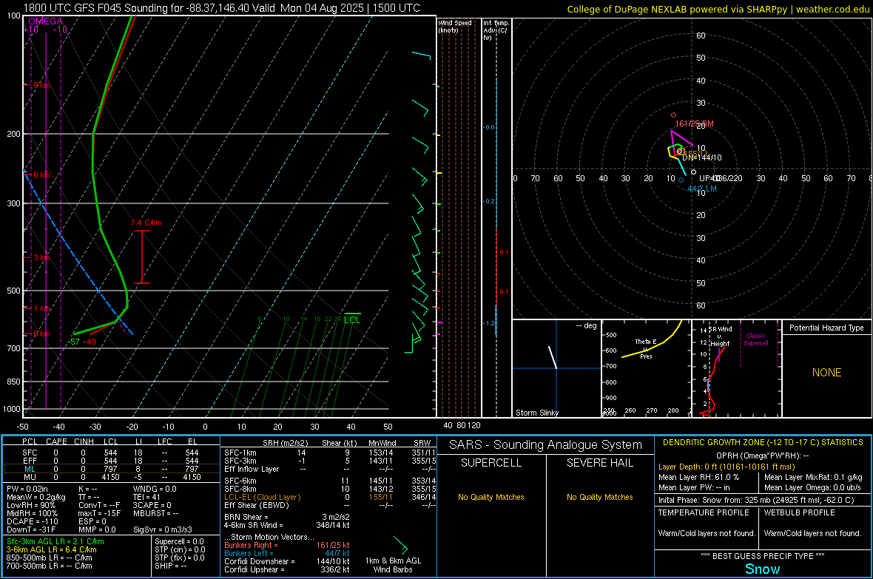Screen dimensions: 873x579
Task: Click the BRN Shear value line
Action: [x=287, y=517]
